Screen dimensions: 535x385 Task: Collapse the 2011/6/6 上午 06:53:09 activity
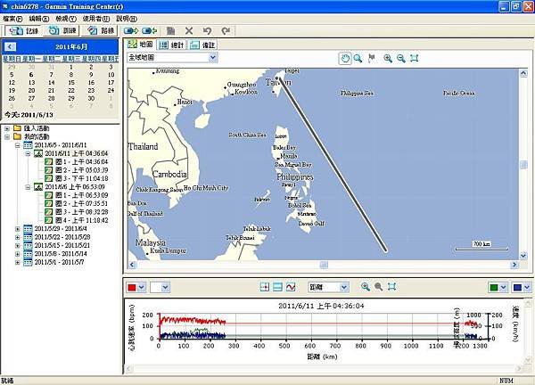pyautogui.click(x=28, y=187)
